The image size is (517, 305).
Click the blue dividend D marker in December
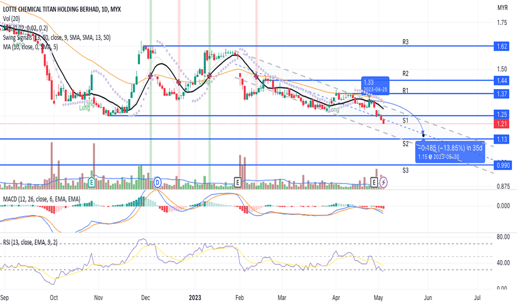pyautogui.click(x=158, y=182)
